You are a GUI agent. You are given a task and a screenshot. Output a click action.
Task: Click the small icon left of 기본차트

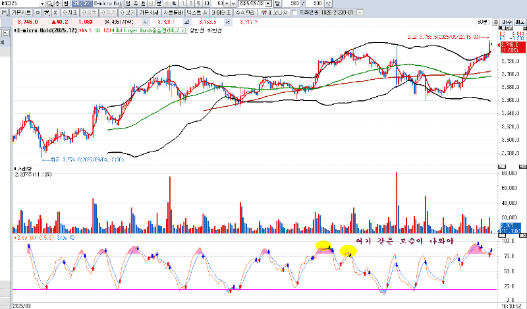click(7, 12)
